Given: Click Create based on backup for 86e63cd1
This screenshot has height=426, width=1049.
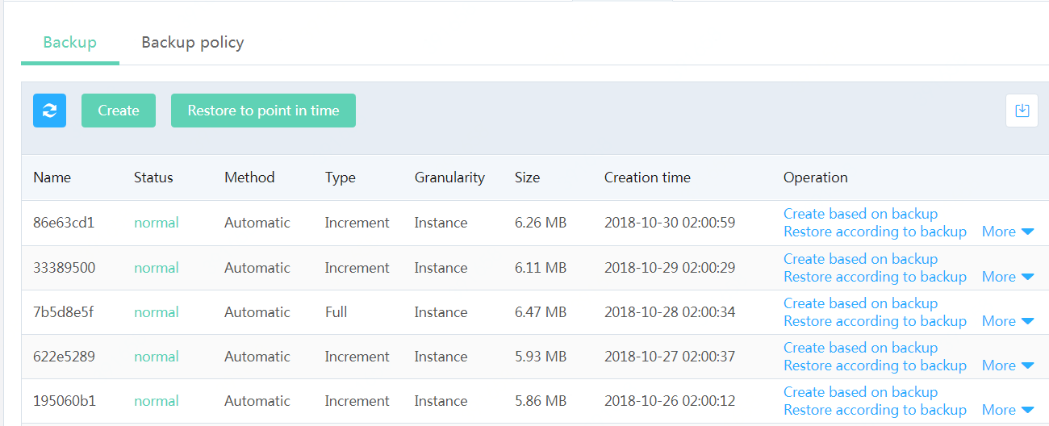Looking at the screenshot, I should (860, 214).
